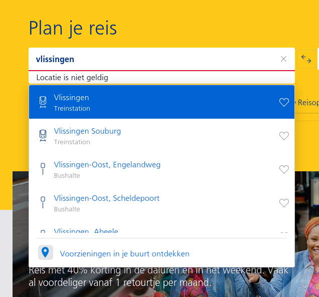Click the Plan je reis heading
This screenshot has height=297, width=319.
(73, 28)
